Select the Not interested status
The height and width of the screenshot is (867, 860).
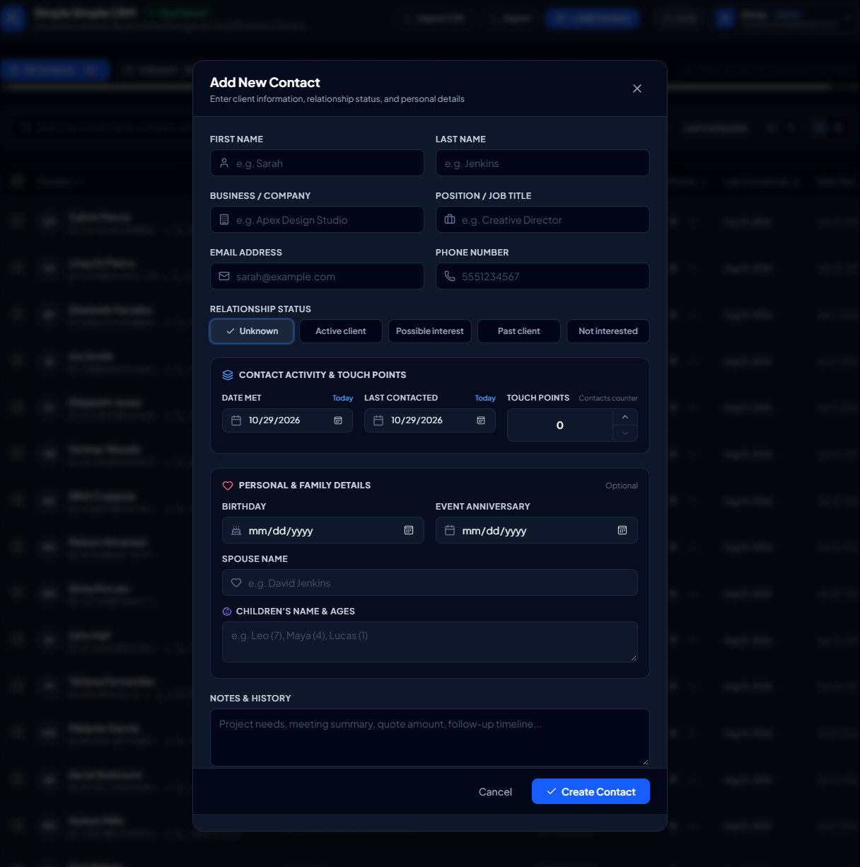pyautogui.click(x=608, y=331)
